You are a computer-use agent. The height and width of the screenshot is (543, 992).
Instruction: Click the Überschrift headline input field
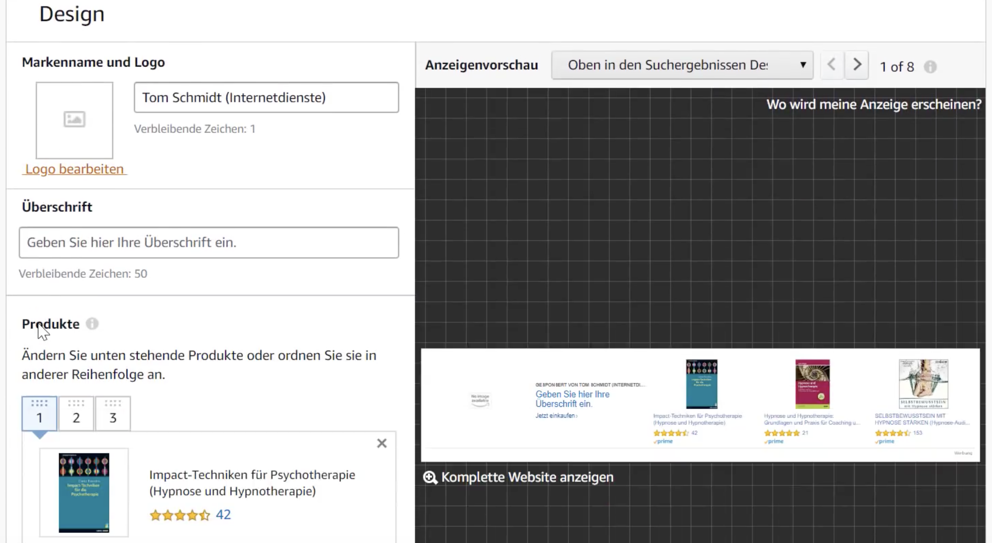208,243
